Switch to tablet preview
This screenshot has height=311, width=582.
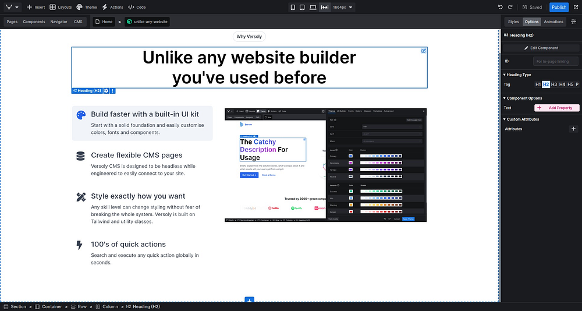(302, 7)
